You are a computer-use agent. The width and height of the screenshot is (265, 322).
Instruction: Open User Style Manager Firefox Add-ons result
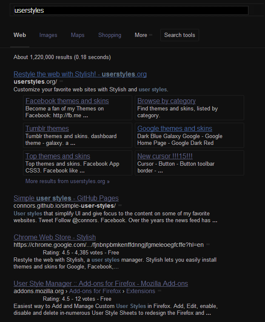[101, 283]
